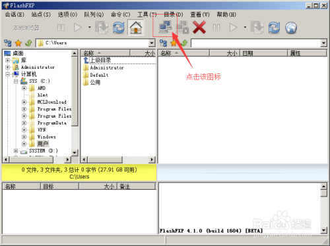The image size is (330, 246).
Task: Click the local Refresh icon beside the Home icon
Action: pos(119,28)
